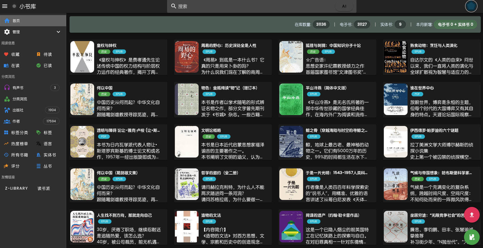Open the 收藏 favorites heart icon

[6, 54]
